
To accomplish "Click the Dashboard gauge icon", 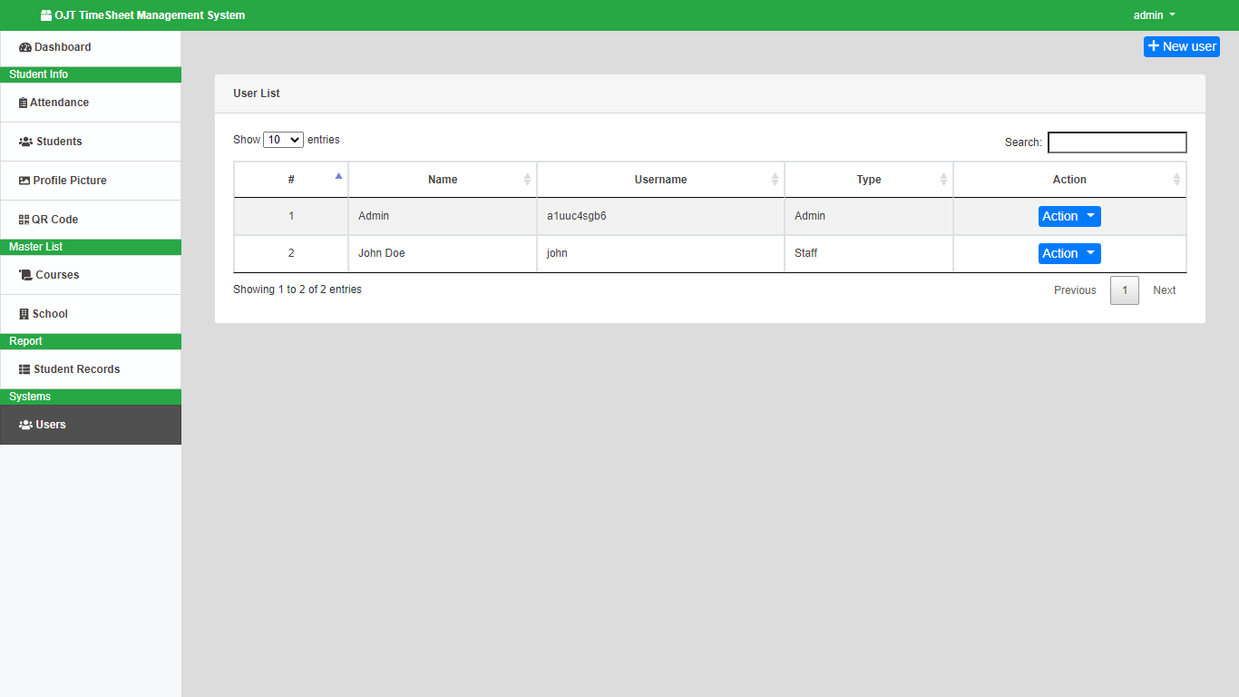I will click(x=25, y=47).
